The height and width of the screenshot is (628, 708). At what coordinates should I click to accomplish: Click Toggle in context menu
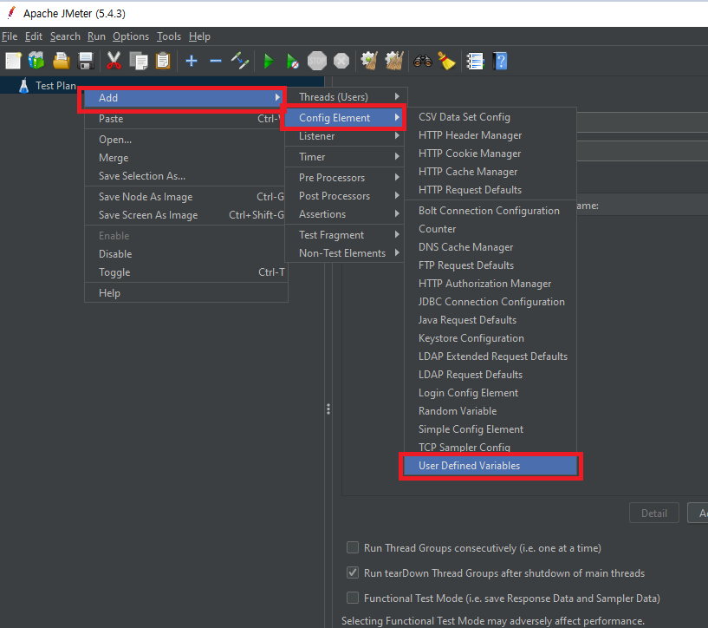point(185,272)
